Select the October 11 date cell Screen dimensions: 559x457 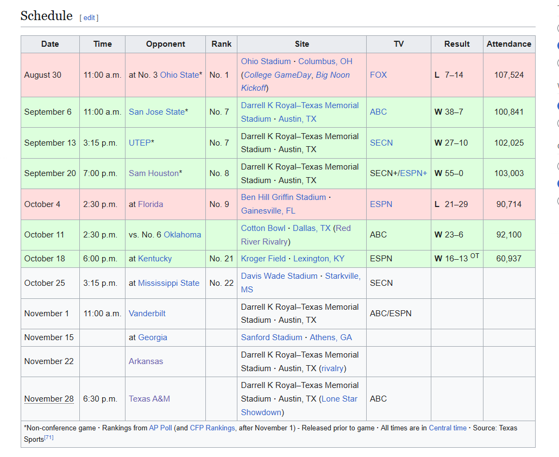point(50,235)
